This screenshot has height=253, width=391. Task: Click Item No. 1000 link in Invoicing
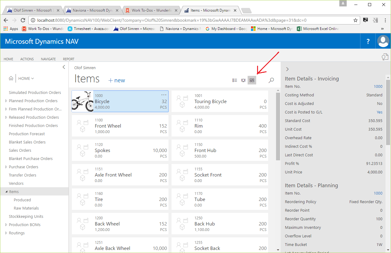378,87
